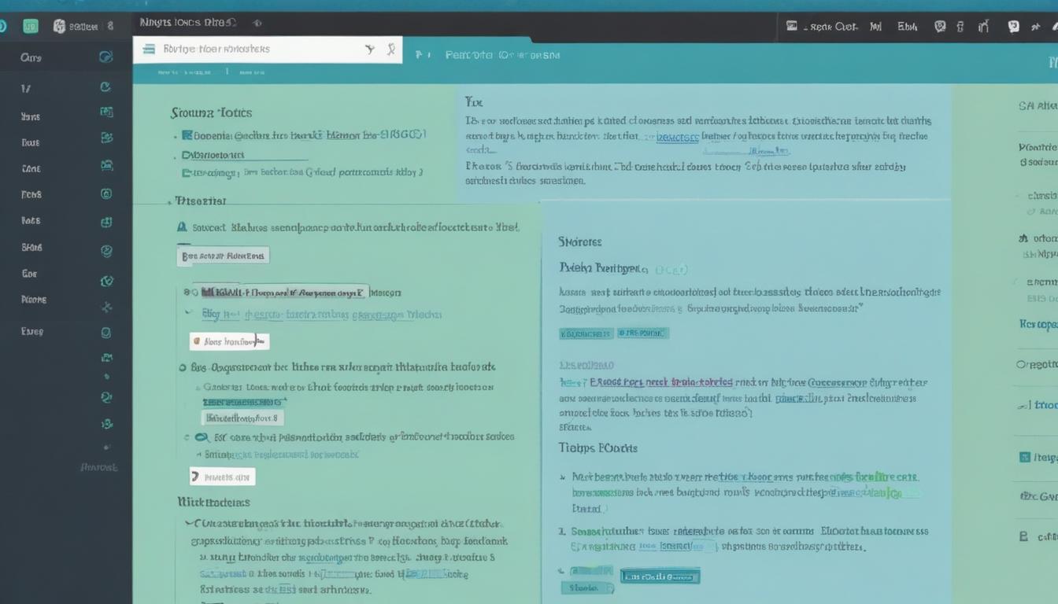Click the warning triangle icon before the 'Sowcet' line
1058x604 pixels.
click(x=182, y=226)
